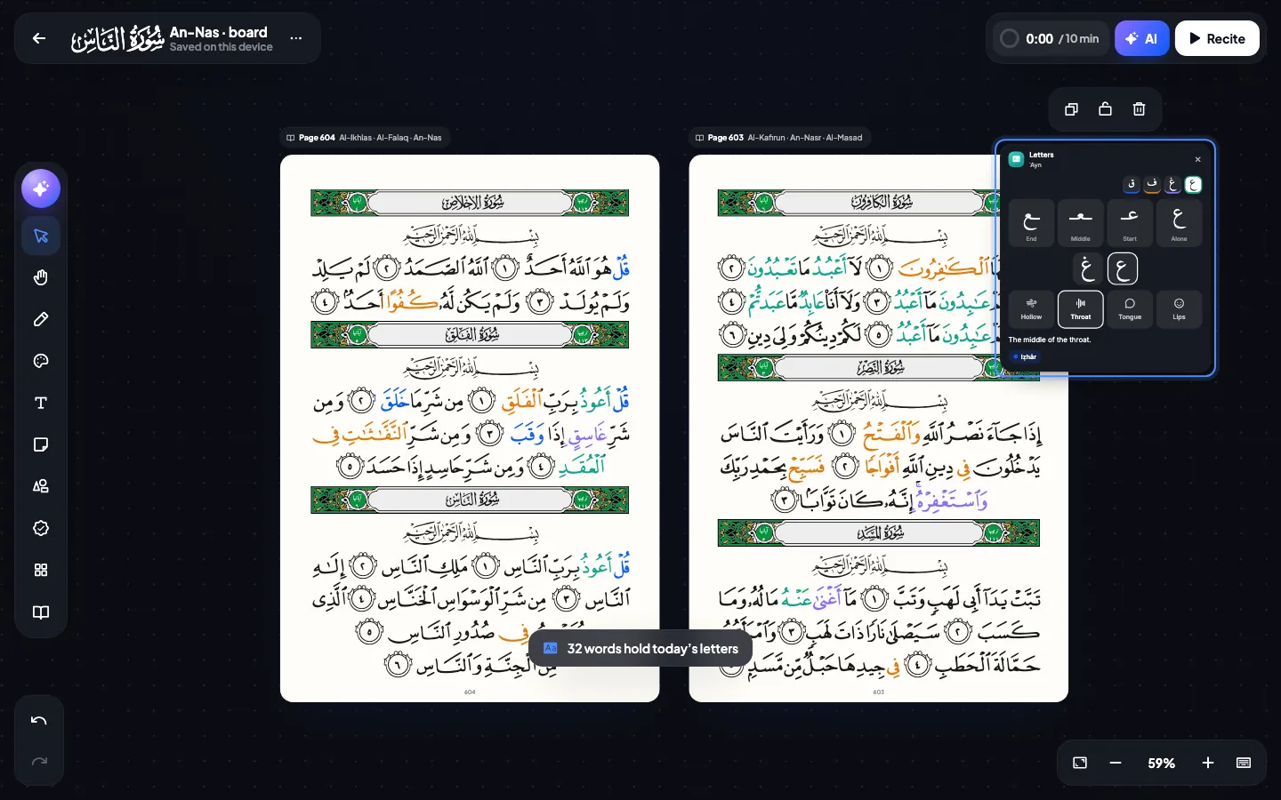The width and height of the screenshot is (1281, 800).
Task: Choose the Throat articulation point
Action: [x=1080, y=309]
